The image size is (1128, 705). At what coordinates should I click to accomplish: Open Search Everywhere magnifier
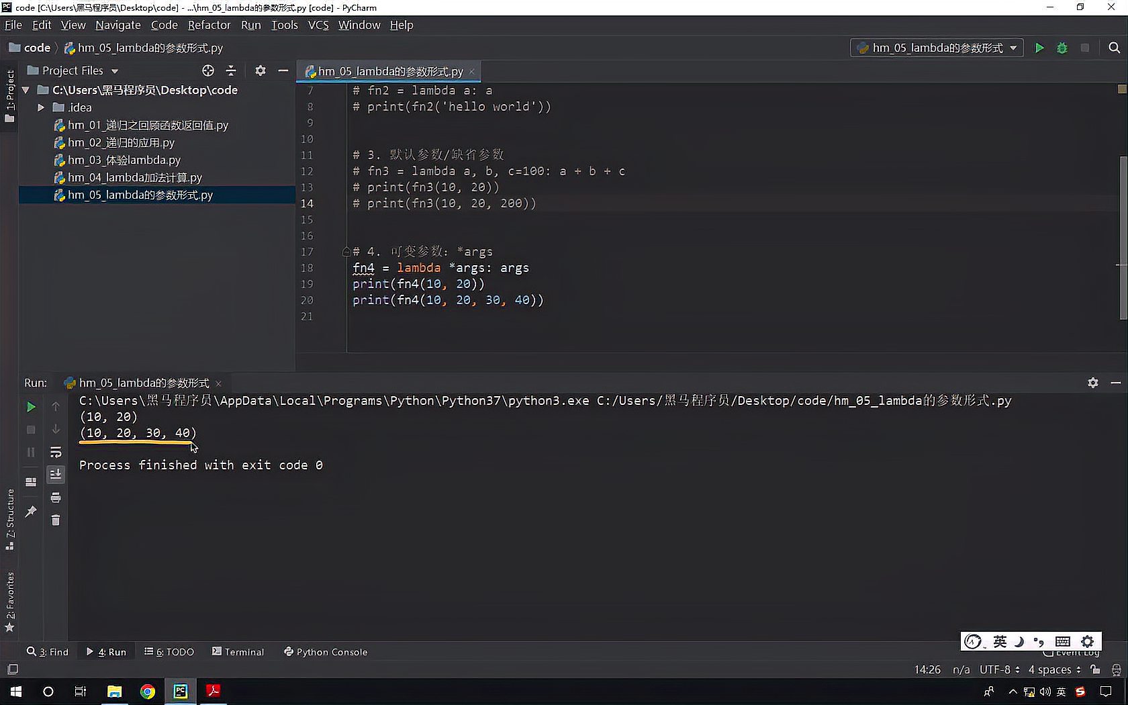(x=1114, y=48)
